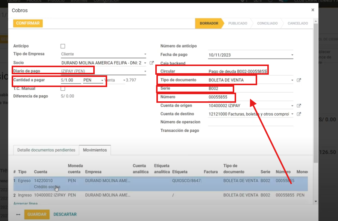The height and width of the screenshot is (221, 338).
Task: Click the Agregar línea link
Action: [26, 203]
